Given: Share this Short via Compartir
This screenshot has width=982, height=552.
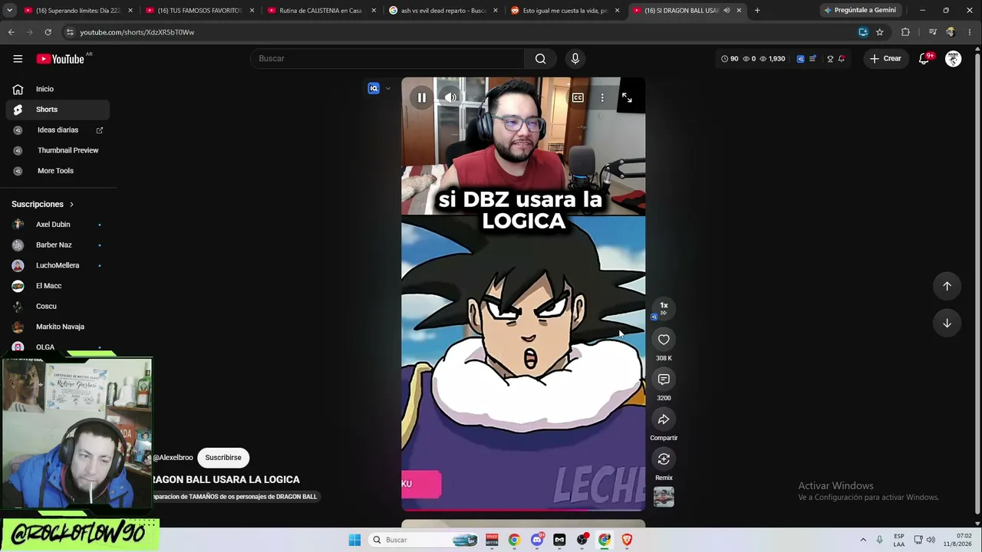Looking at the screenshot, I should [664, 419].
